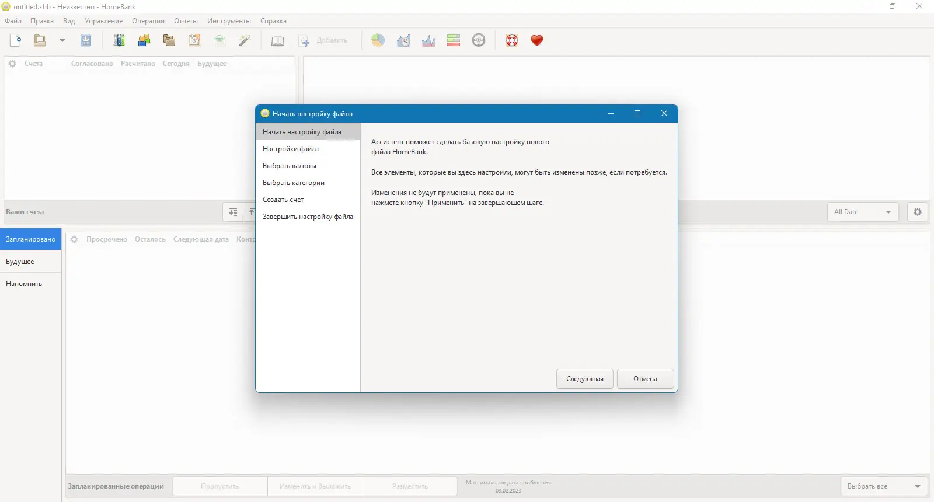The width and height of the screenshot is (934, 502).
Task: Switch to the Запланировано tab
Action: [x=30, y=239]
